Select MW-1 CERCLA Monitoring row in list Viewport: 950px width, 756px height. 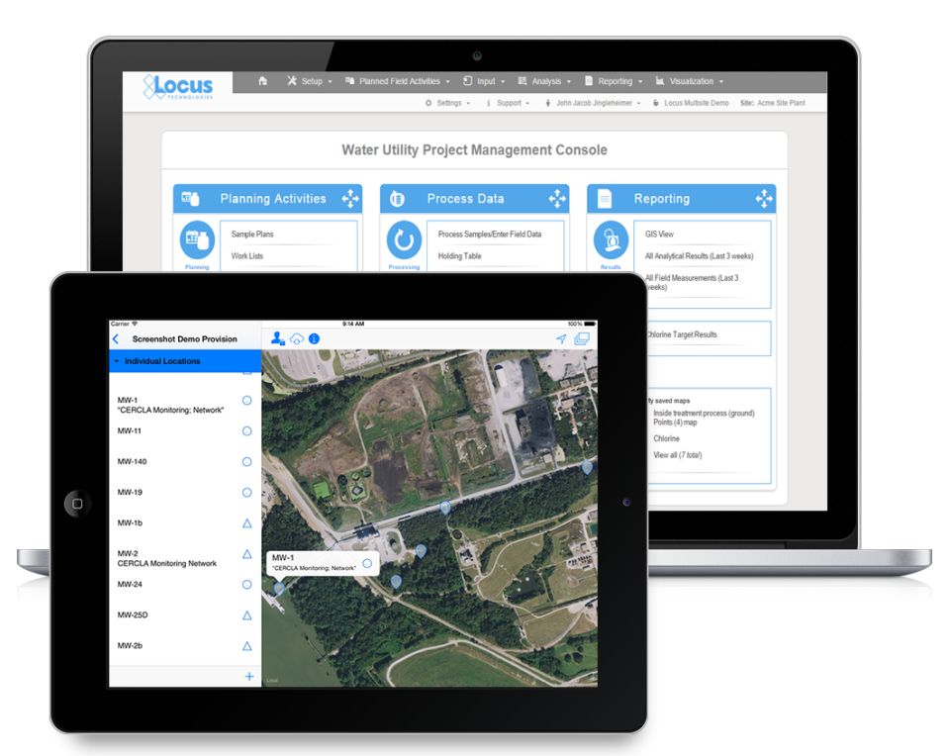185,405
